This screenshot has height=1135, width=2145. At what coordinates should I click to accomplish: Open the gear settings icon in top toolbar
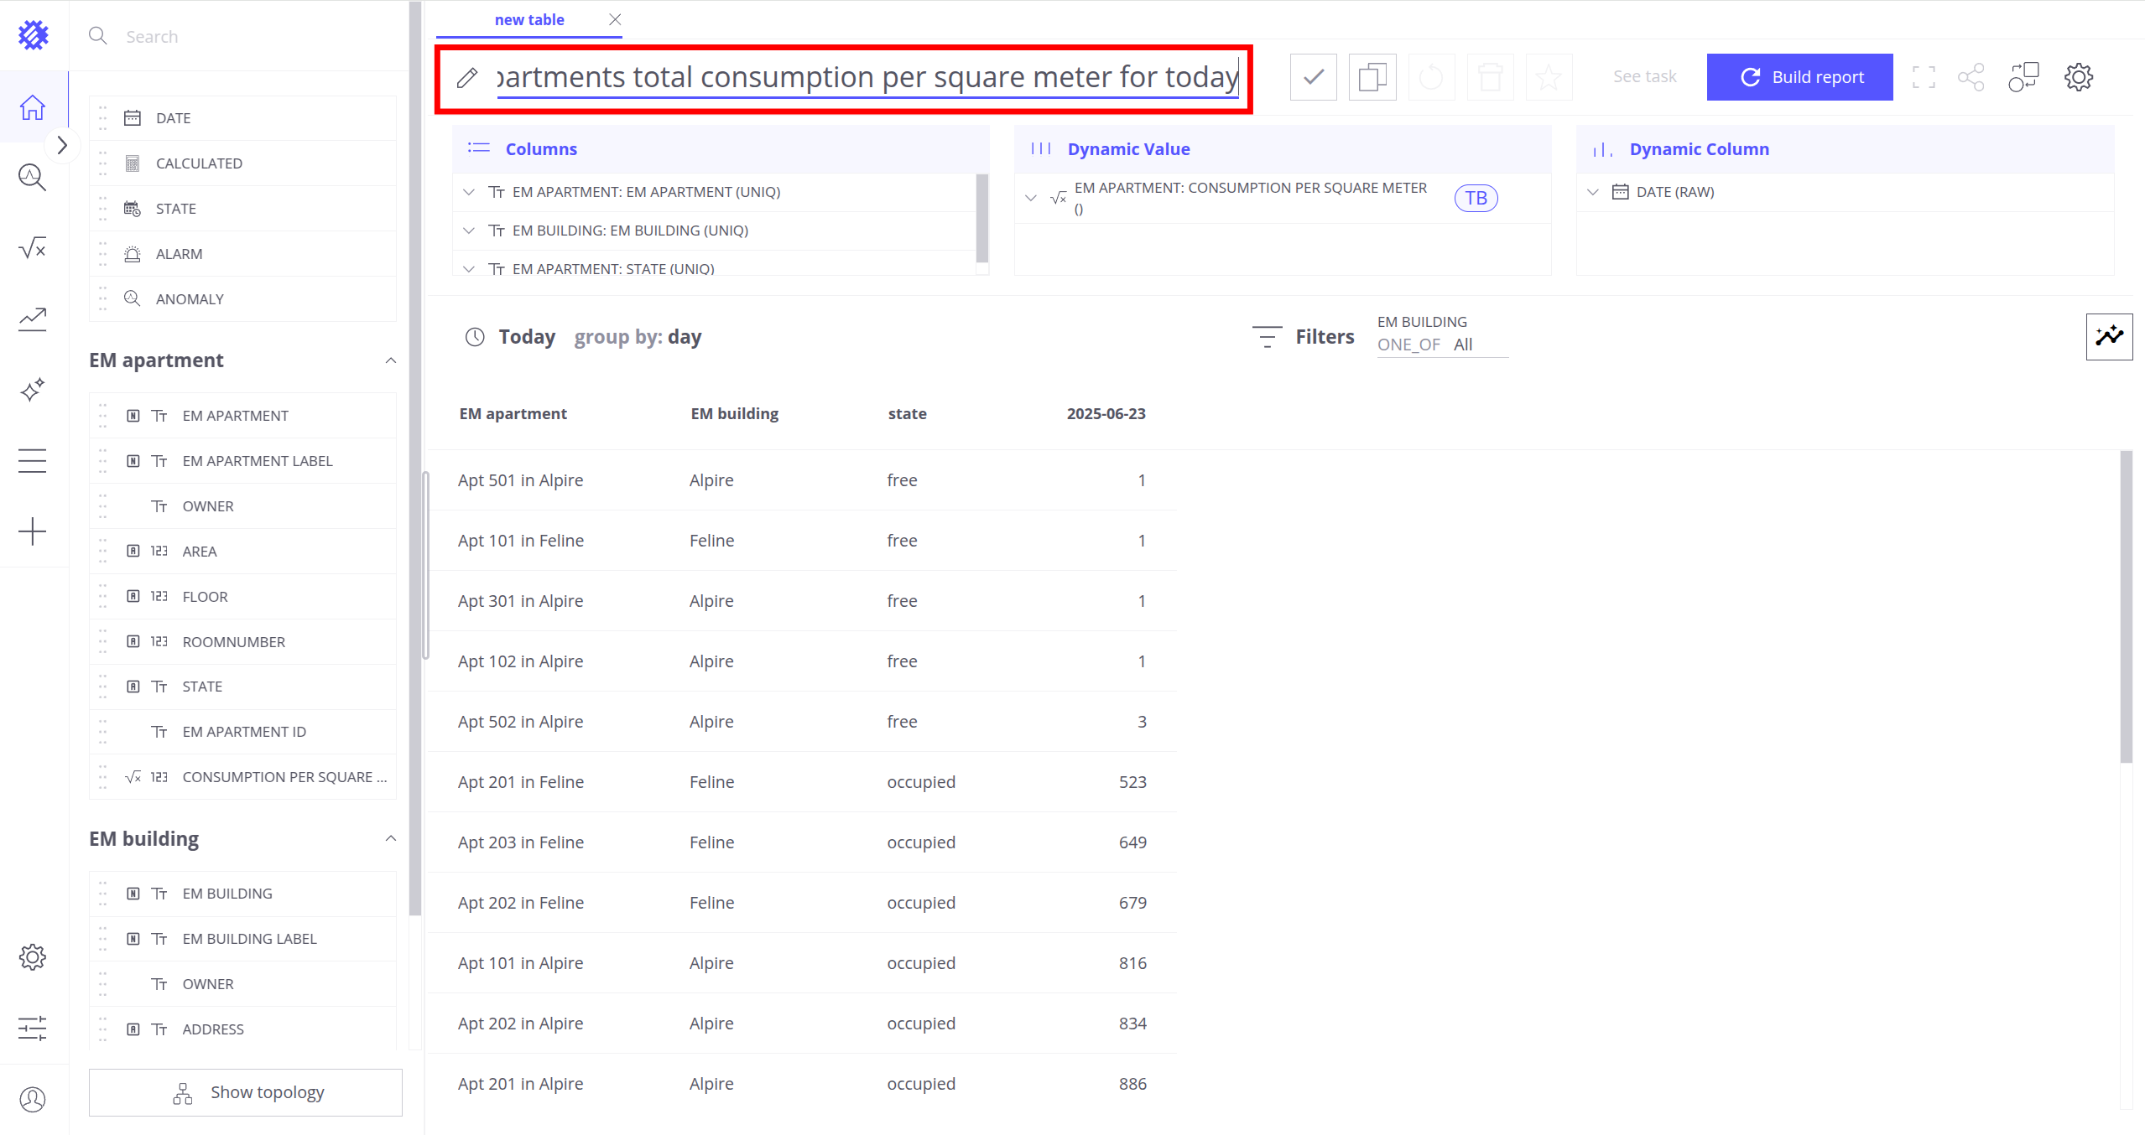(2078, 77)
